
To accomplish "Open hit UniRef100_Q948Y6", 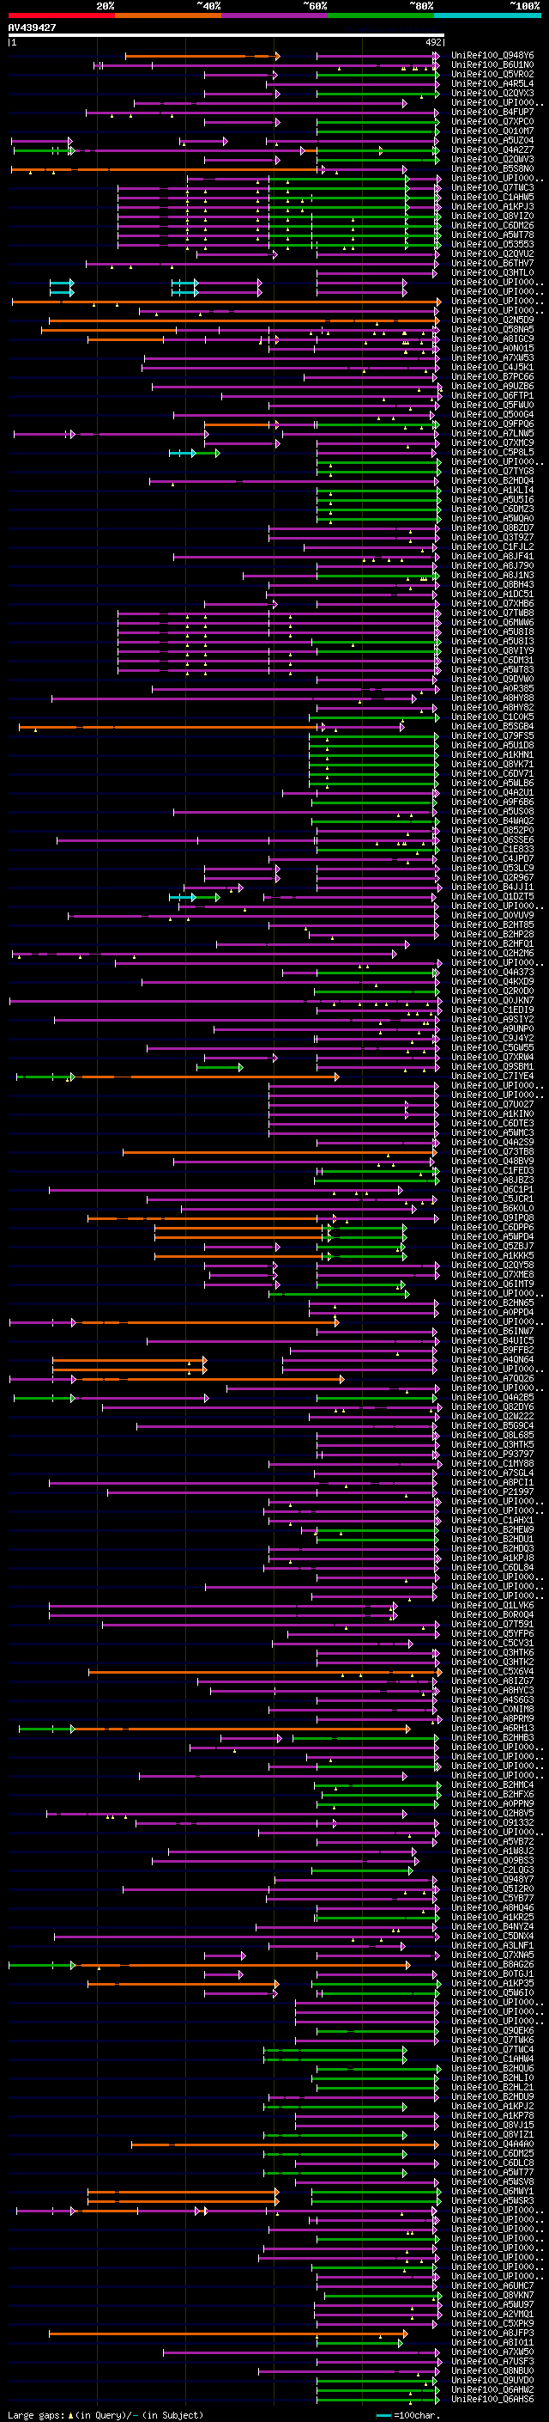I will [492, 56].
